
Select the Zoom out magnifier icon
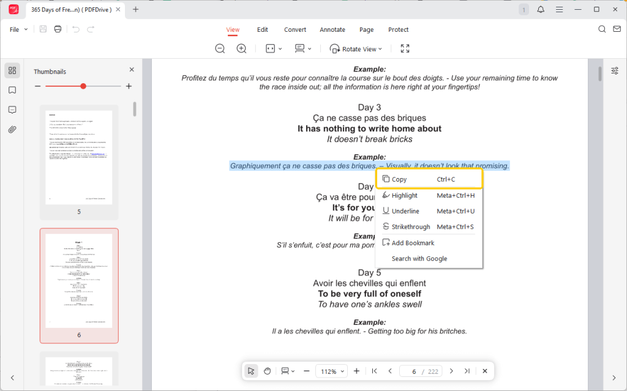220,48
